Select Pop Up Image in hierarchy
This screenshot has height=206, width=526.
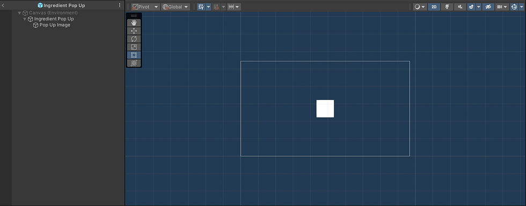point(55,25)
